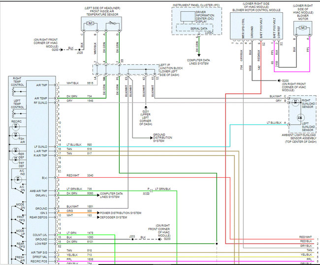Image resolution: width=320 pixels, height=265 pixels.
Task: Click the "COLNT LVL" pin label
Action: pos(40,235)
